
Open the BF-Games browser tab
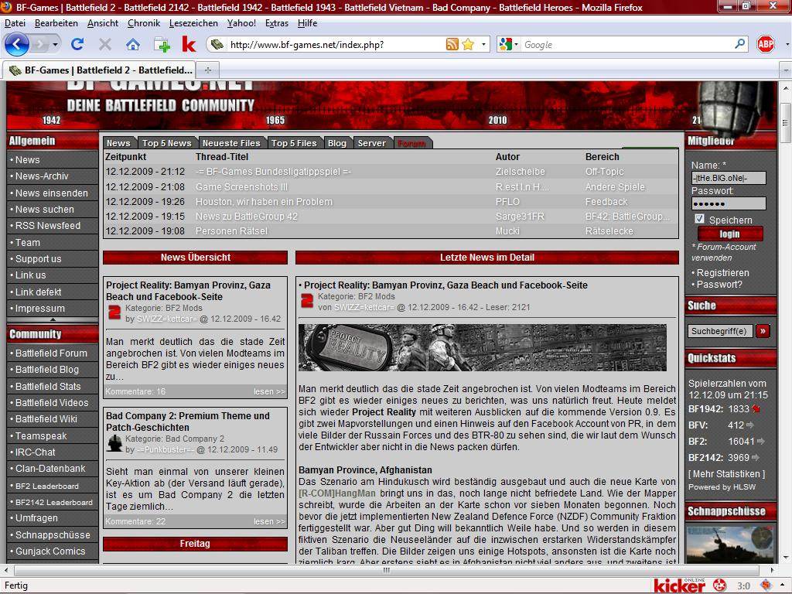tap(100, 70)
